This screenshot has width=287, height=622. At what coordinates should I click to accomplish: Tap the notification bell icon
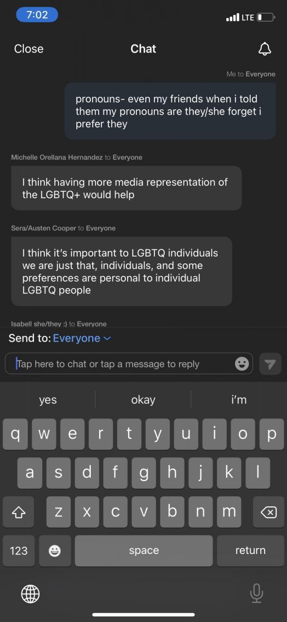point(264,49)
